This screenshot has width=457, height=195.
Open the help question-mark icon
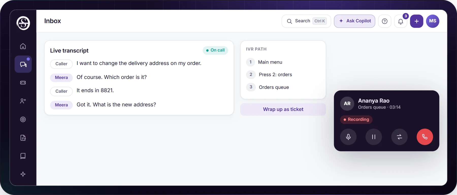click(x=385, y=21)
